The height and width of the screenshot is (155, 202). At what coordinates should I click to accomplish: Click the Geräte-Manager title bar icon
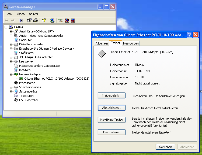(6, 7)
